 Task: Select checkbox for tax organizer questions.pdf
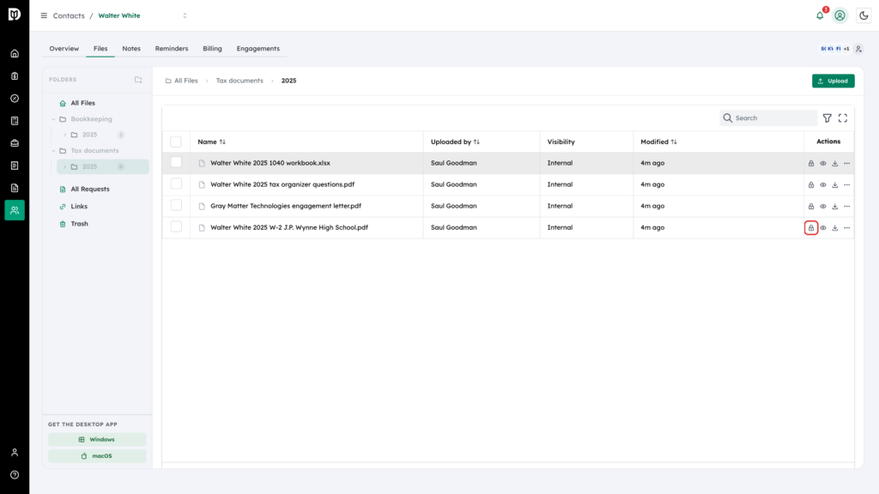(176, 184)
